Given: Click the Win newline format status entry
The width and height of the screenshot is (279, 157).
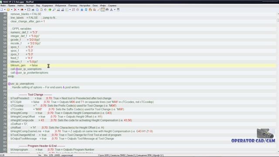Looking at the screenshot, I should pyautogui.click(x=46, y=155).
